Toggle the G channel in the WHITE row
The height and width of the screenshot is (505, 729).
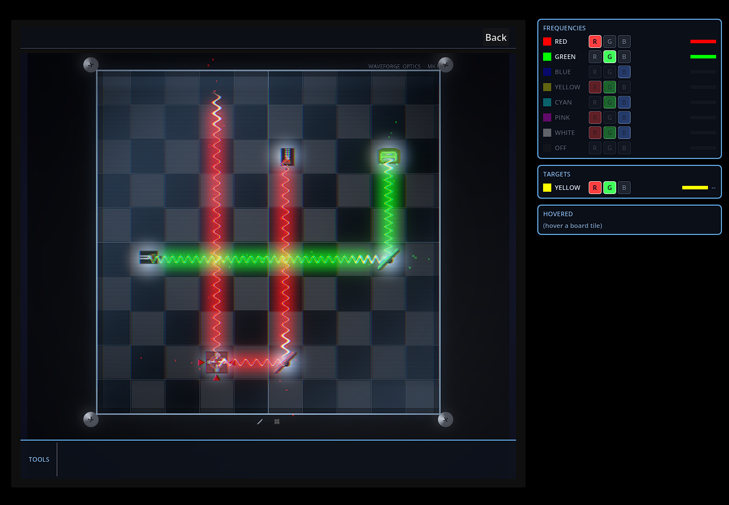610,133
